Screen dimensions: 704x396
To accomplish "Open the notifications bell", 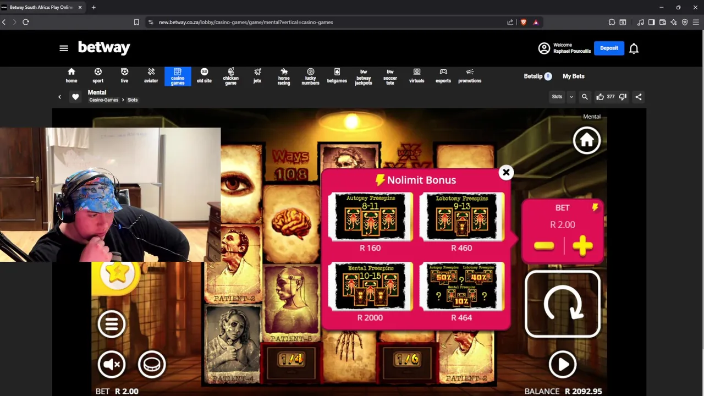I will (x=634, y=48).
